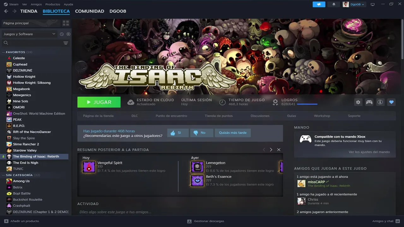
Task: Open the Dgo08 account dropdown
Action: (354, 4)
